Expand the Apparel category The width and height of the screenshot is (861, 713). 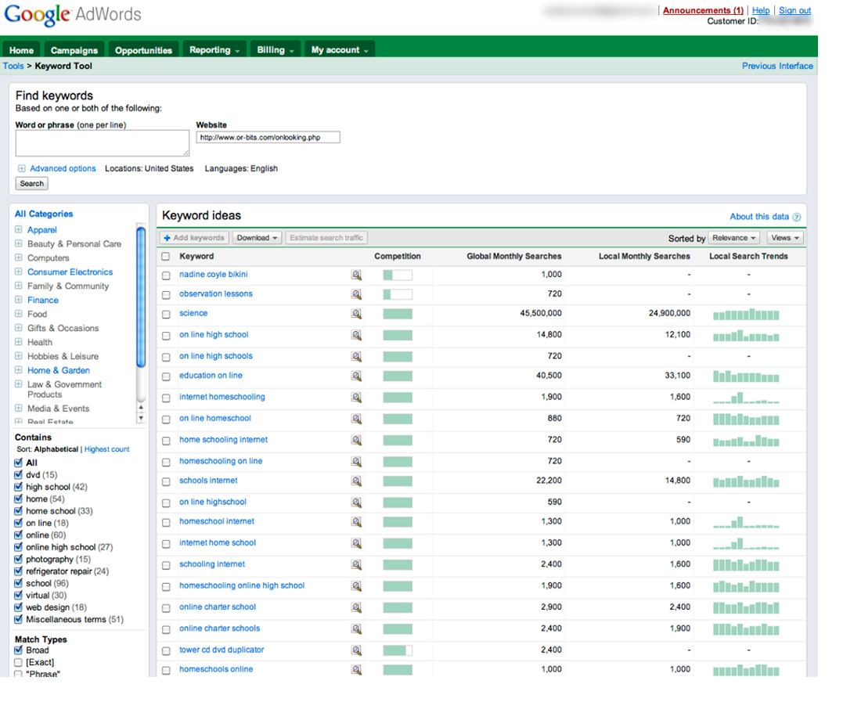[18, 229]
